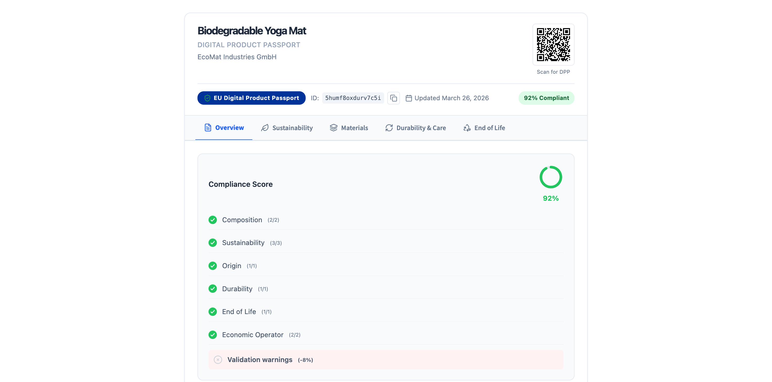The height and width of the screenshot is (382, 772).
Task: Click the EU Digital Product Passport badge
Action: point(252,98)
